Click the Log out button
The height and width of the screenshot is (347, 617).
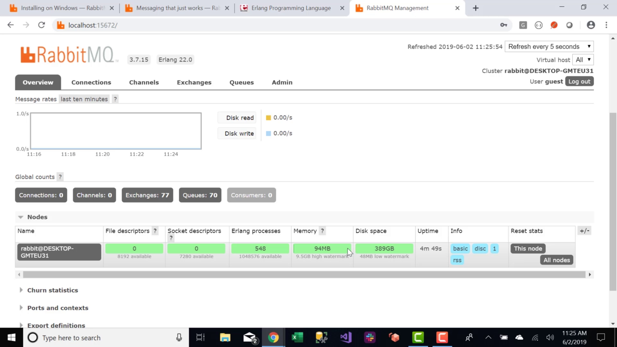579,81
